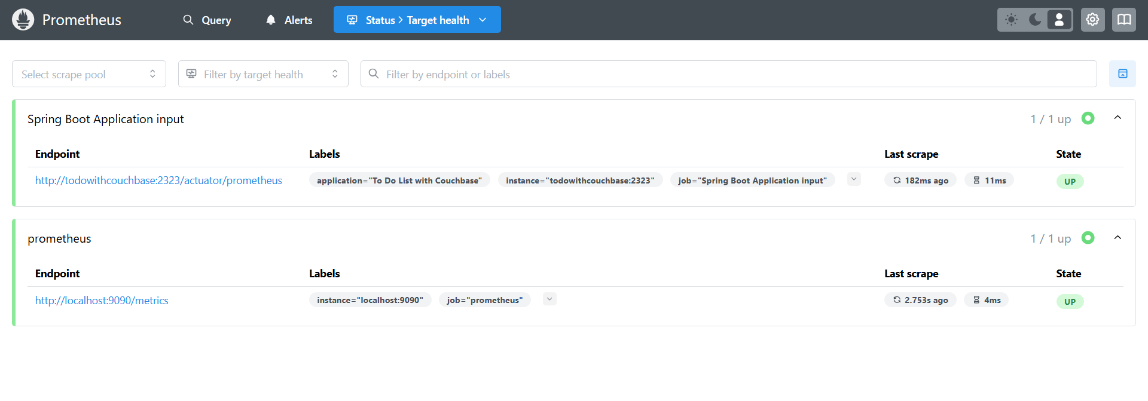The image size is (1148, 401).
Task: Open the Alerts page
Action: [x=289, y=20]
